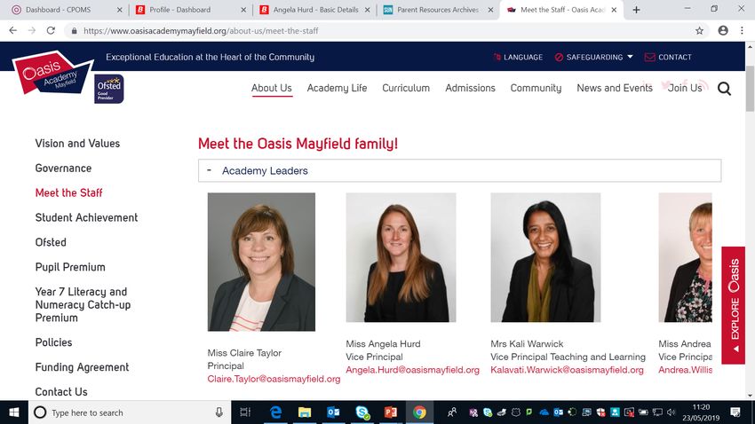Open Skype from the taskbar
This screenshot has height=424, width=755.
point(362,412)
